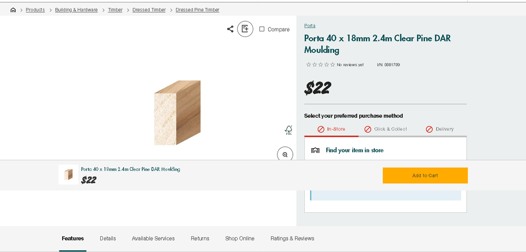Tick the Compare checkbox
Viewport: 526px width, 252px height.
262,29
